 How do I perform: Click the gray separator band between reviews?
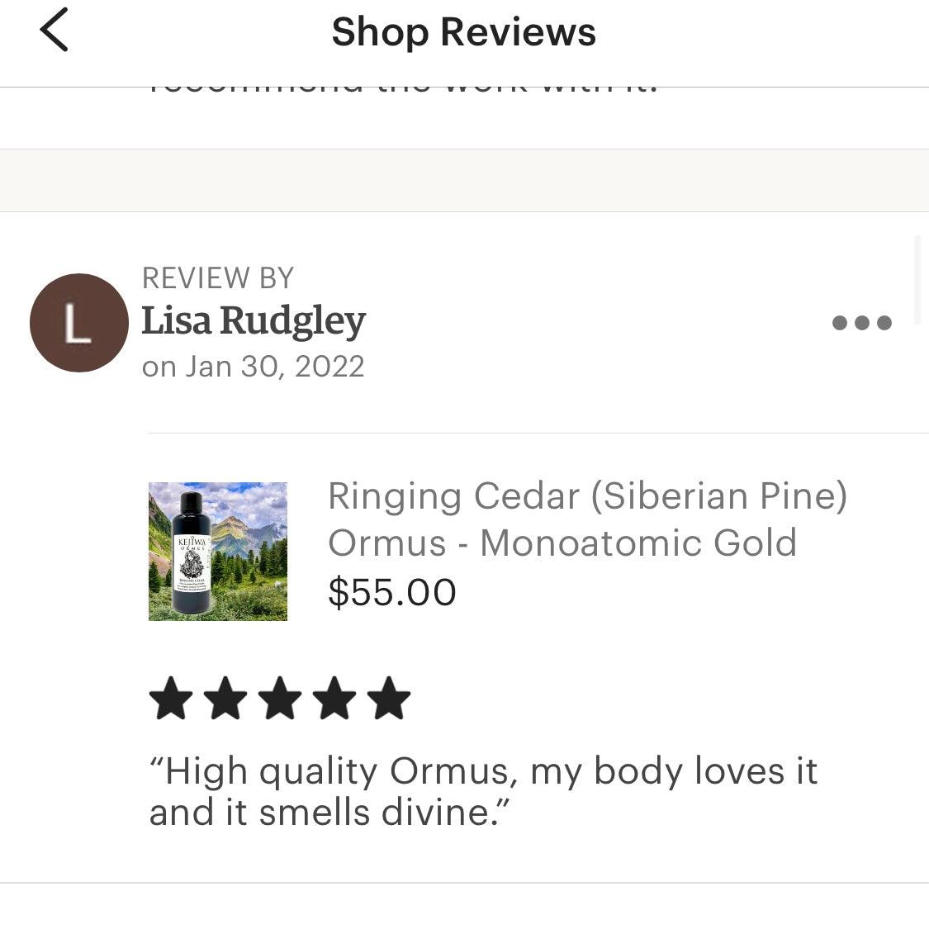tap(464, 180)
